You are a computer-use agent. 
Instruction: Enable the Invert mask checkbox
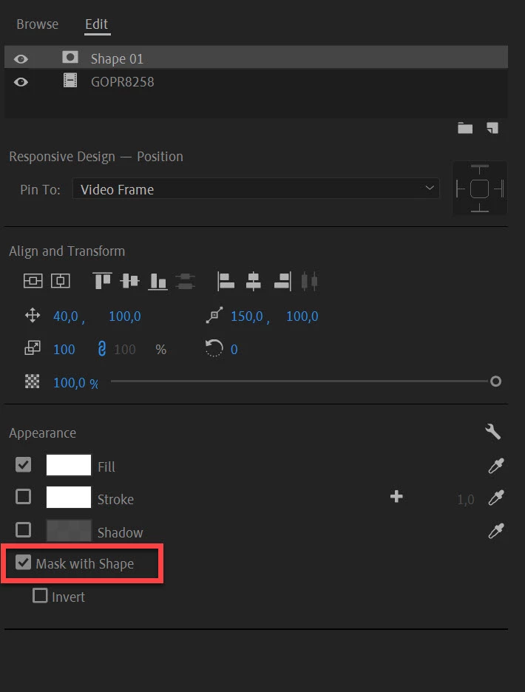(x=40, y=596)
